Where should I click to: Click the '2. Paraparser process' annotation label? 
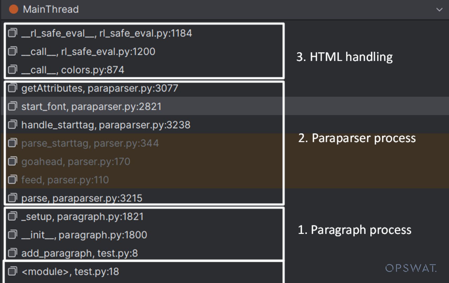(357, 138)
